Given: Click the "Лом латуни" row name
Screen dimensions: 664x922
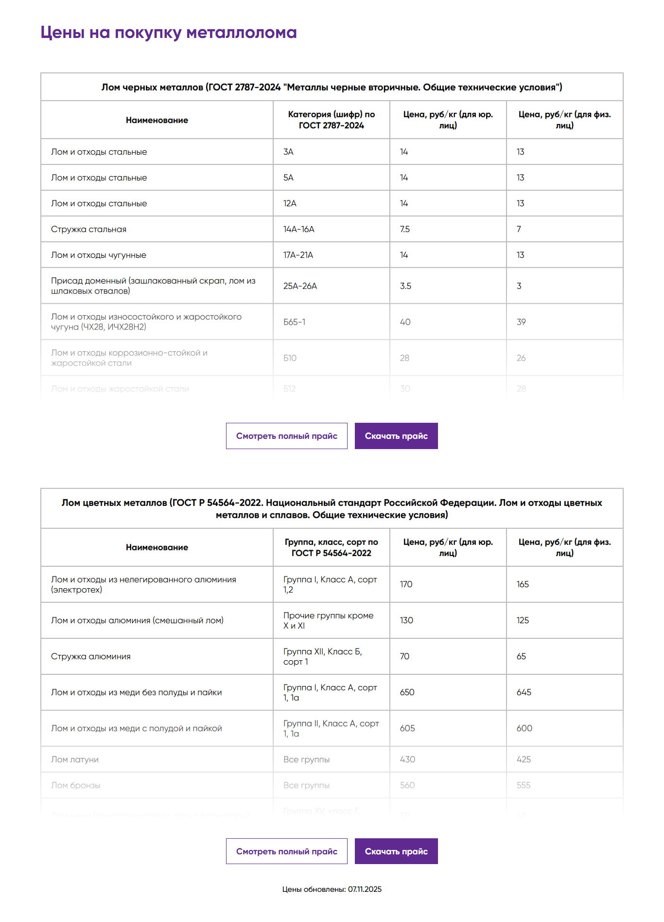Looking at the screenshot, I should click(75, 759).
